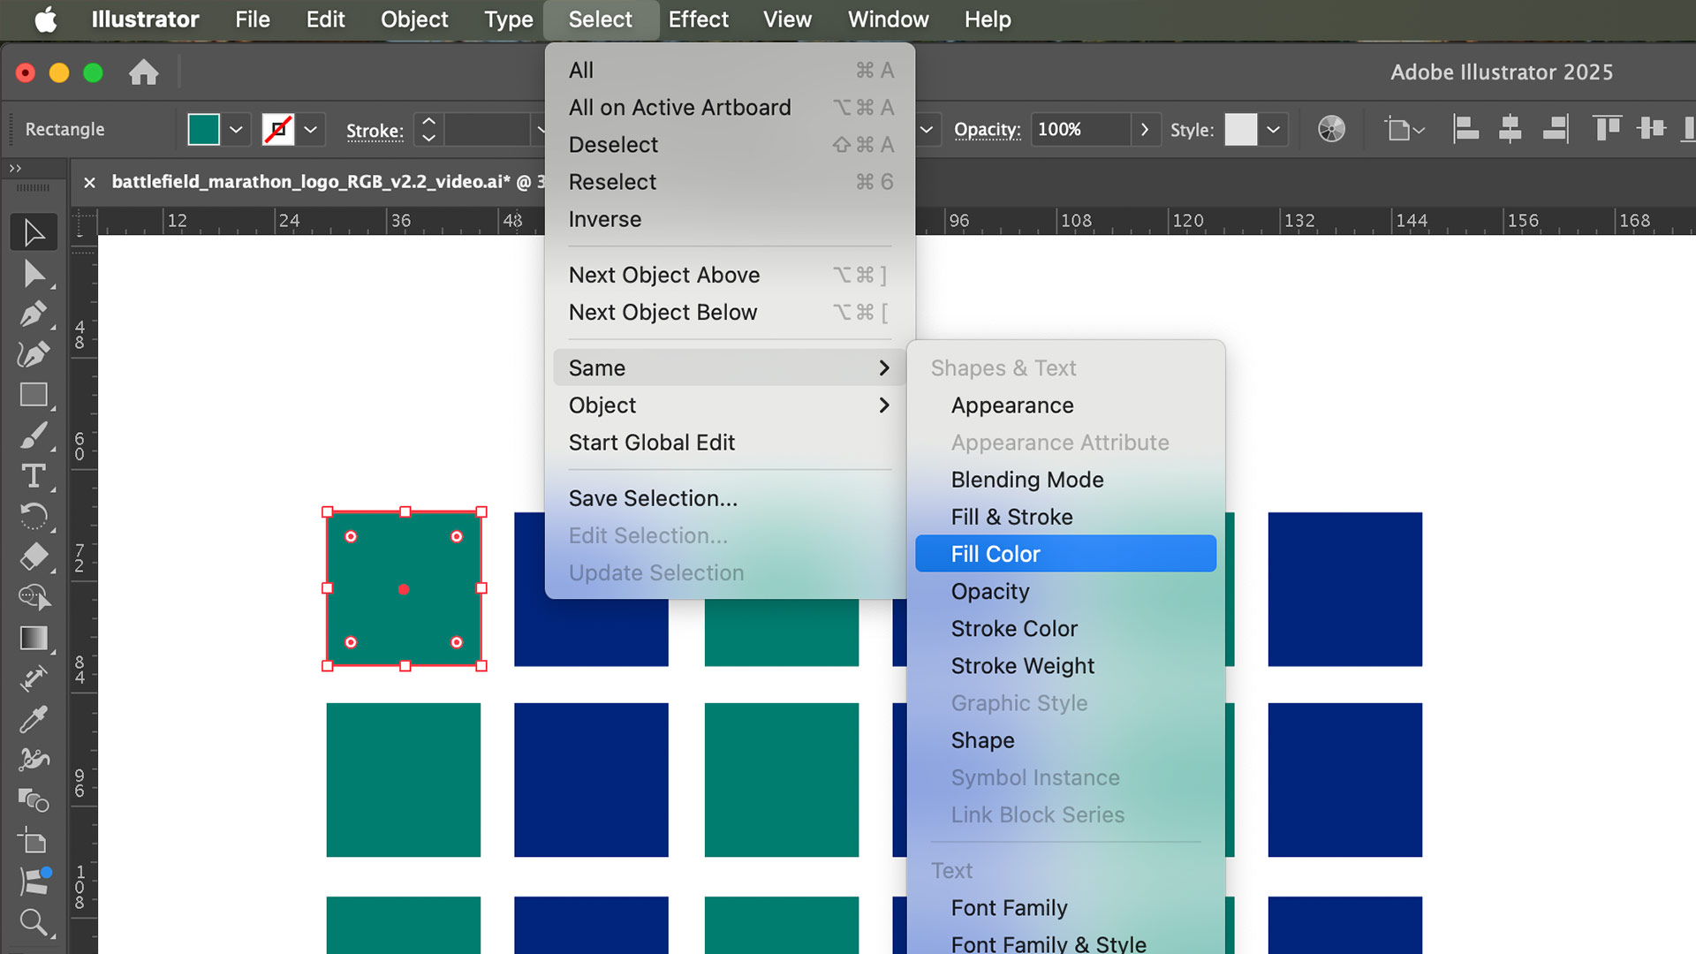Click the teal fill color swatch
This screenshot has height=954, width=1696.
coord(204,130)
